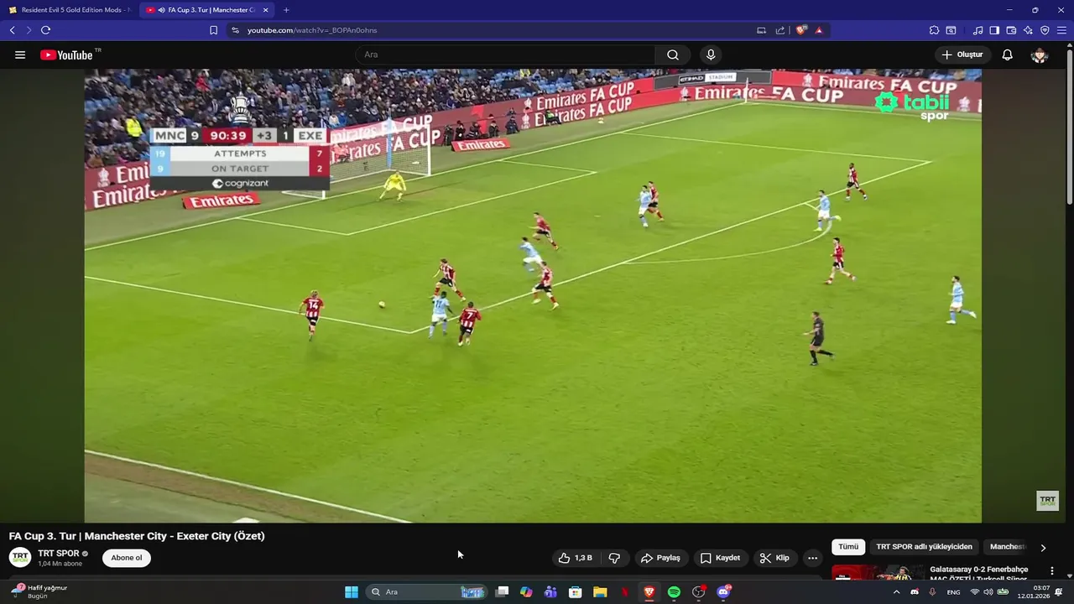Open the browser main hamburger menu

click(1061, 30)
